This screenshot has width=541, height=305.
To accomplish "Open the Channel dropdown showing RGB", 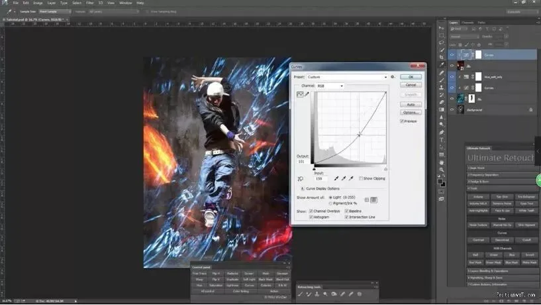I will pyautogui.click(x=330, y=86).
